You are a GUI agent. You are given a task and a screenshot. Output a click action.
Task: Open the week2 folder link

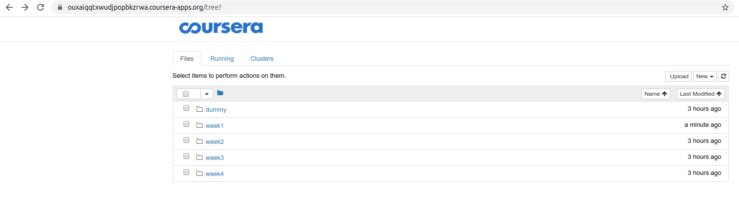click(x=215, y=142)
